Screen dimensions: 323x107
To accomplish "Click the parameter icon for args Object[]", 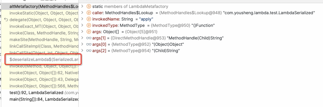I will click(x=89, y=32).
